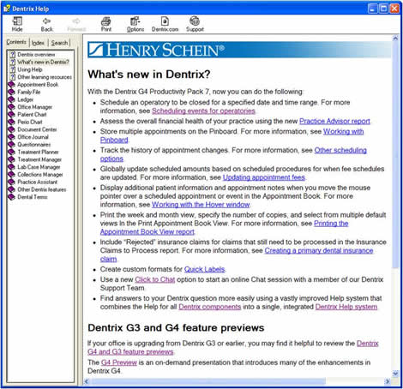The image size is (403, 389).
Task: Follow the Dentrix Help system link
Action: (x=346, y=307)
